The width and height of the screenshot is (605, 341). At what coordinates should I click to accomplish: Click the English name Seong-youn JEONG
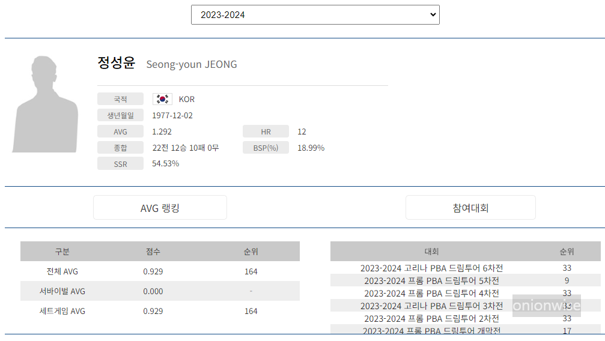point(192,64)
